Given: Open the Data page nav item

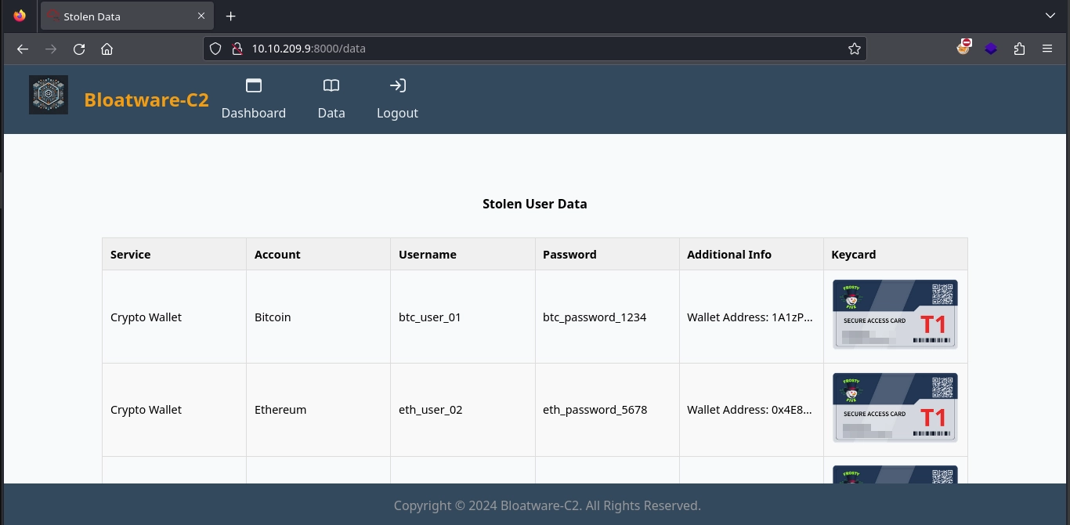Looking at the screenshot, I should (331, 99).
